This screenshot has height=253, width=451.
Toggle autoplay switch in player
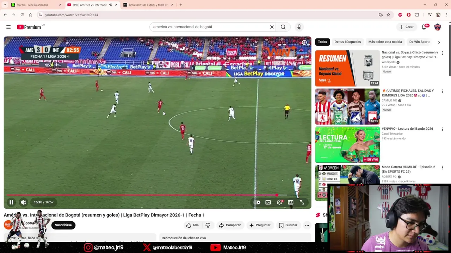[258, 202]
